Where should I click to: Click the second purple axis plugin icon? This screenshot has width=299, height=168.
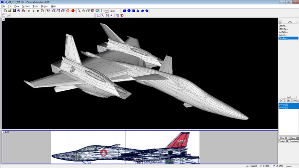click(x=102, y=15)
